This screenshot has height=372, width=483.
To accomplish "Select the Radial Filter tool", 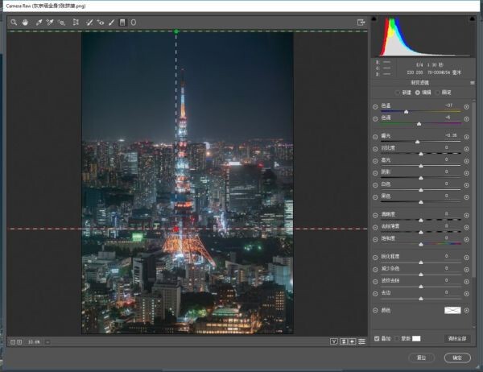I will point(134,23).
